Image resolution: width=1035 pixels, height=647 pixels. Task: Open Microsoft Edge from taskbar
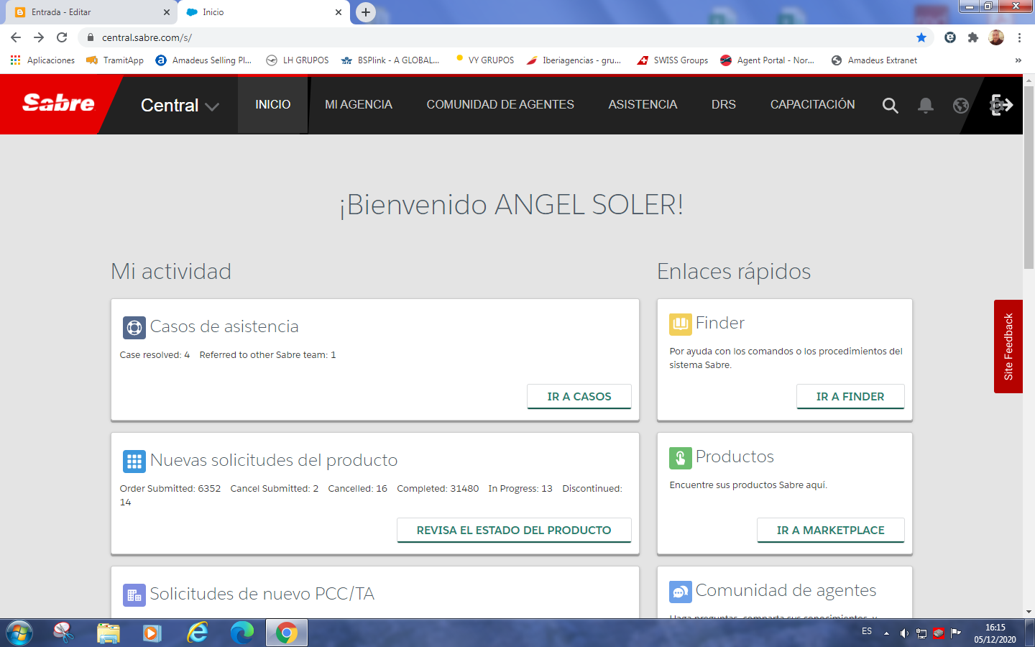(x=242, y=633)
